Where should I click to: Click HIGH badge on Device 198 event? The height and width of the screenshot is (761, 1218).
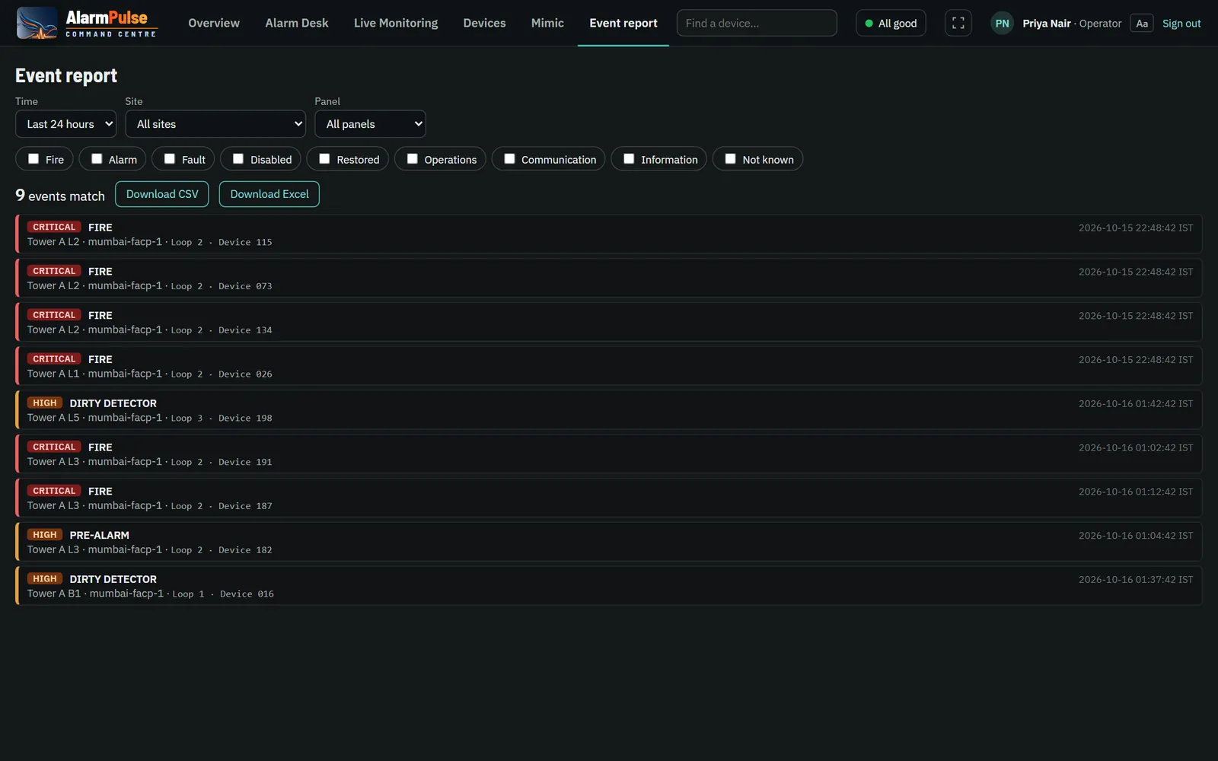(x=45, y=403)
